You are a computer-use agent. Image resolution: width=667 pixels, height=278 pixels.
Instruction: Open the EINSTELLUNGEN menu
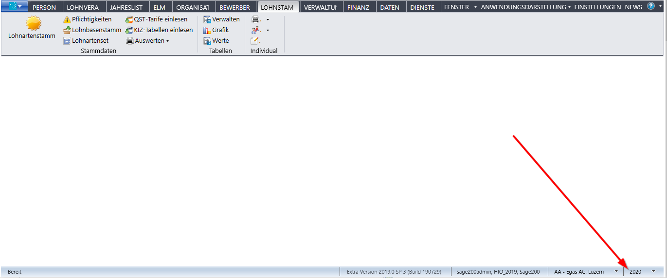coord(597,7)
